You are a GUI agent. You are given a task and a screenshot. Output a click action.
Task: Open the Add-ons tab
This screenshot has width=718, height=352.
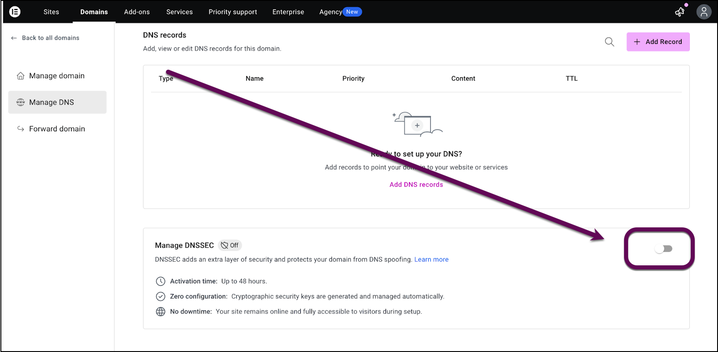(x=136, y=12)
